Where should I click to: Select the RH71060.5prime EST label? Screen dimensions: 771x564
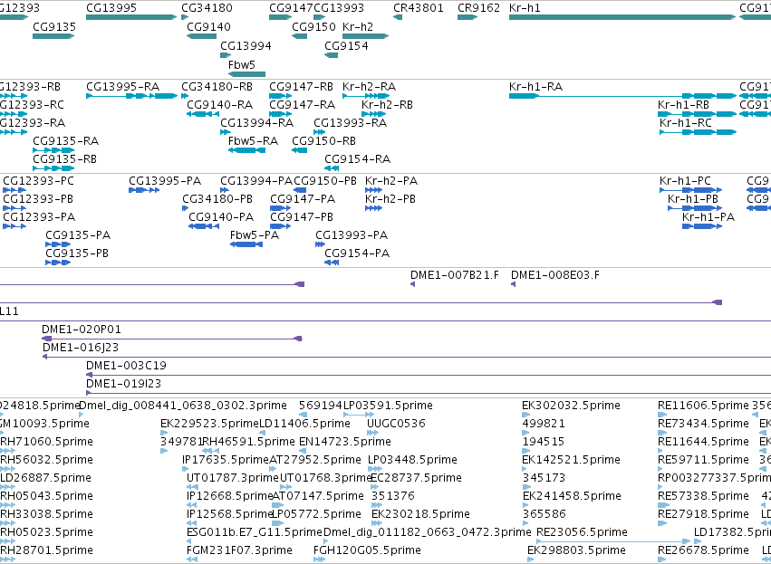(47, 442)
